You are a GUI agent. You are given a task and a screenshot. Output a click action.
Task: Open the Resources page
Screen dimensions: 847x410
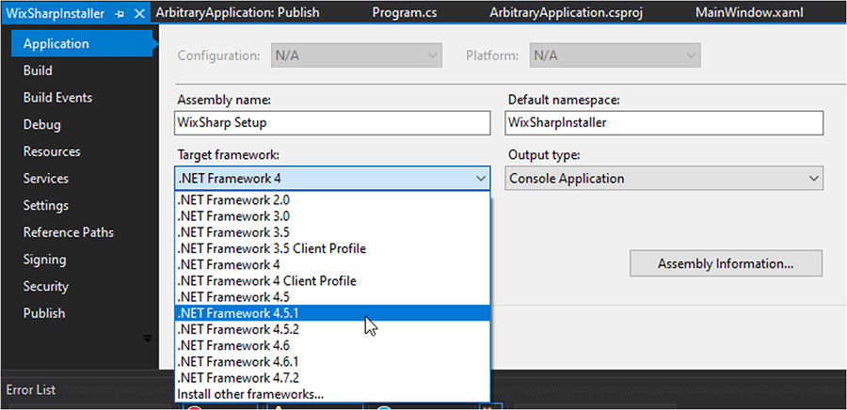[x=52, y=151]
